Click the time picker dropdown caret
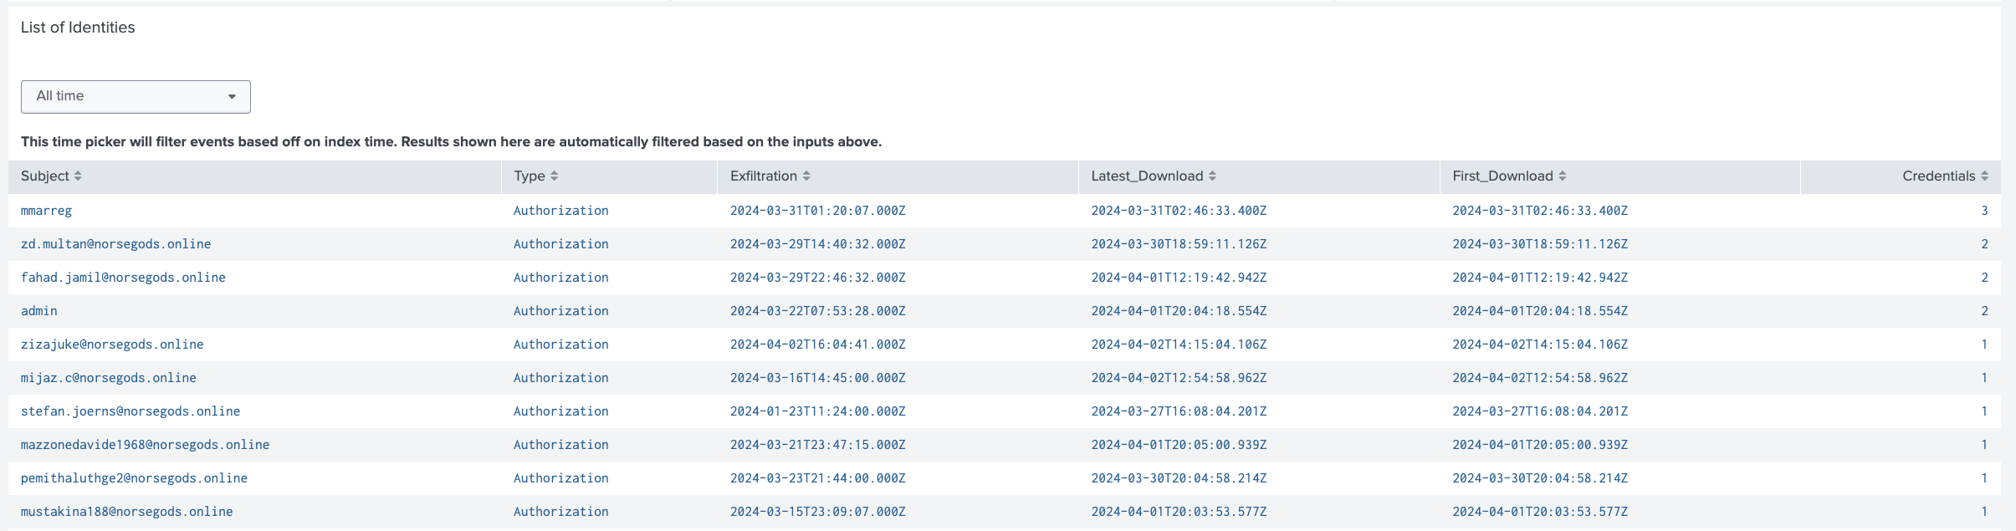Image resolution: width=2016 pixels, height=531 pixels. pyautogui.click(x=232, y=97)
